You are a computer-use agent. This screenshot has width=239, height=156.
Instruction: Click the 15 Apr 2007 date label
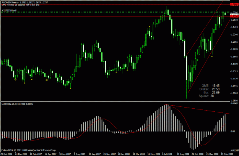tap(50, 154)
